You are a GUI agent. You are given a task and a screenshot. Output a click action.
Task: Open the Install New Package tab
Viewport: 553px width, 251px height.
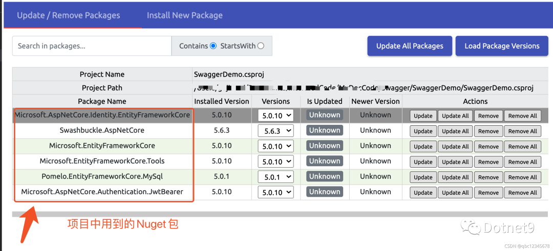point(185,15)
